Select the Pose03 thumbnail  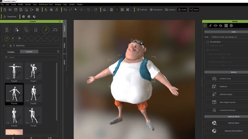point(33,94)
